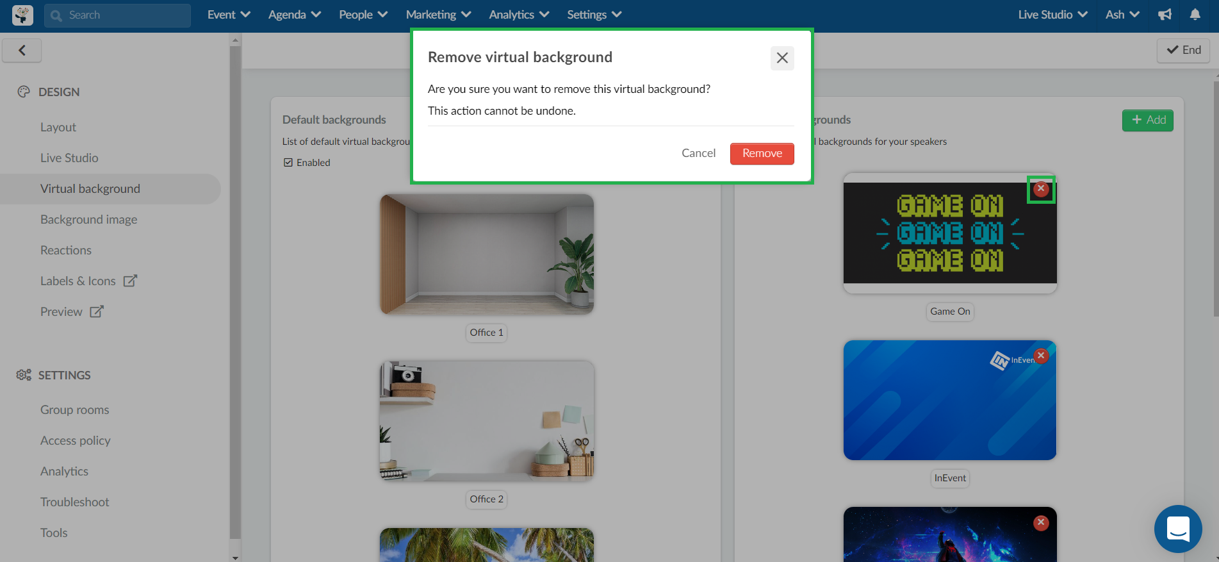
Task: Open Tools in the sidebar
Action: [x=54, y=533]
